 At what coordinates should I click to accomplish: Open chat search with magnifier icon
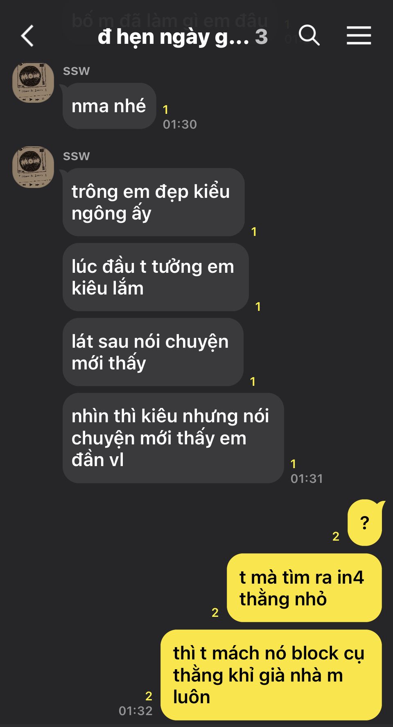coord(309,35)
